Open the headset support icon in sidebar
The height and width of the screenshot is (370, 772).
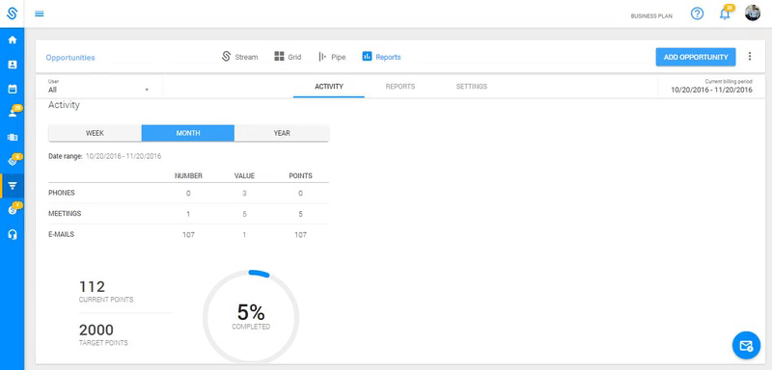coord(13,234)
